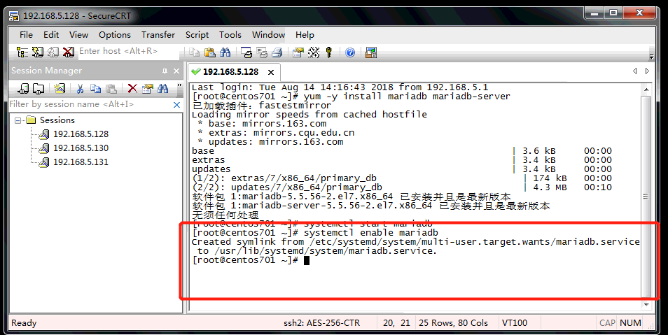Click the Print Screen toolbar icon

pyautogui.click(x=246, y=52)
